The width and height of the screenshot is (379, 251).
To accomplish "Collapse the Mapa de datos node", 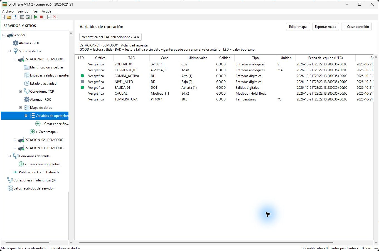I will 21,108.
